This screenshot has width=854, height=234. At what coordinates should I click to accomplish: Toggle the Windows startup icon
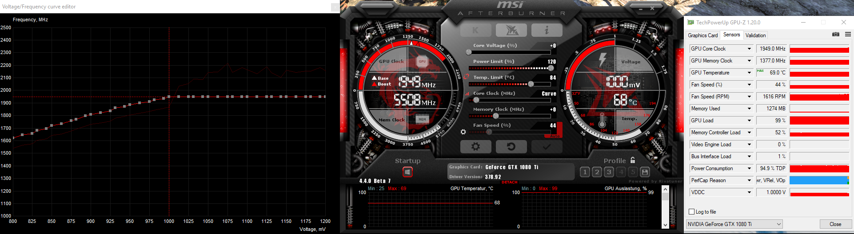(x=407, y=172)
